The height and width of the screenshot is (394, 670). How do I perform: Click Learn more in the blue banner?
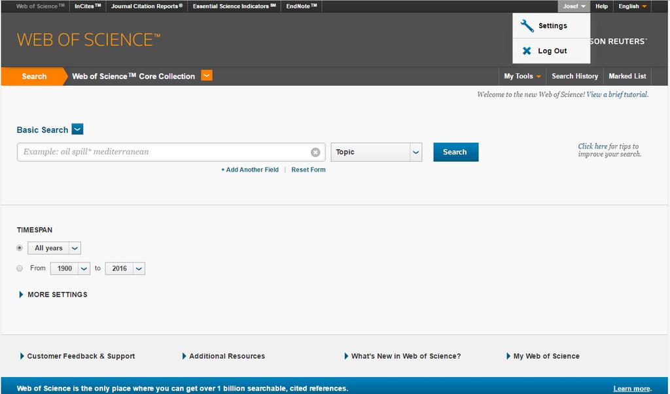pyautogui.click(x=631, y=389)
